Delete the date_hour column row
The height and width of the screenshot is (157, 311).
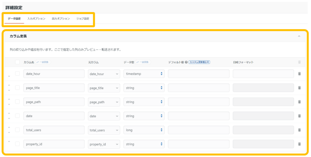point(299,74)
